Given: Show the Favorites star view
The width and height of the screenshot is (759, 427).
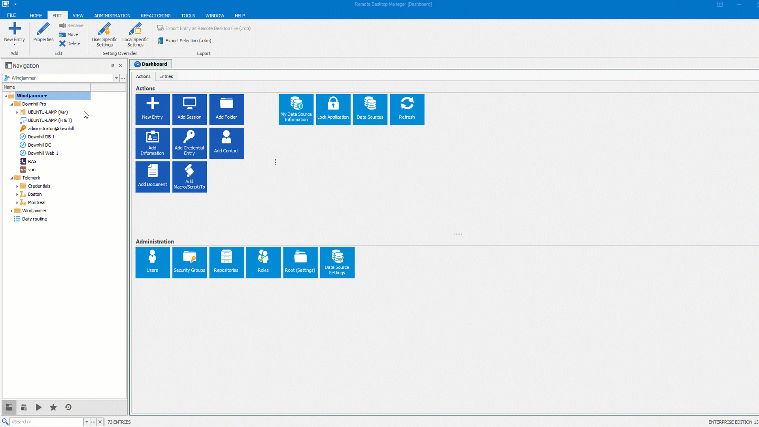Looking at the screenshot, I should point(53,407).
